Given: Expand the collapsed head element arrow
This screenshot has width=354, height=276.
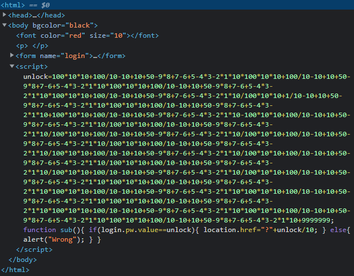Looking at the screenshot, I should coord(4,15).
